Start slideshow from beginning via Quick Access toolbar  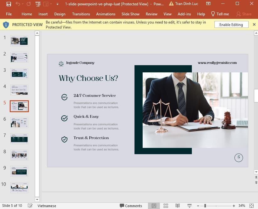(38, 4)
